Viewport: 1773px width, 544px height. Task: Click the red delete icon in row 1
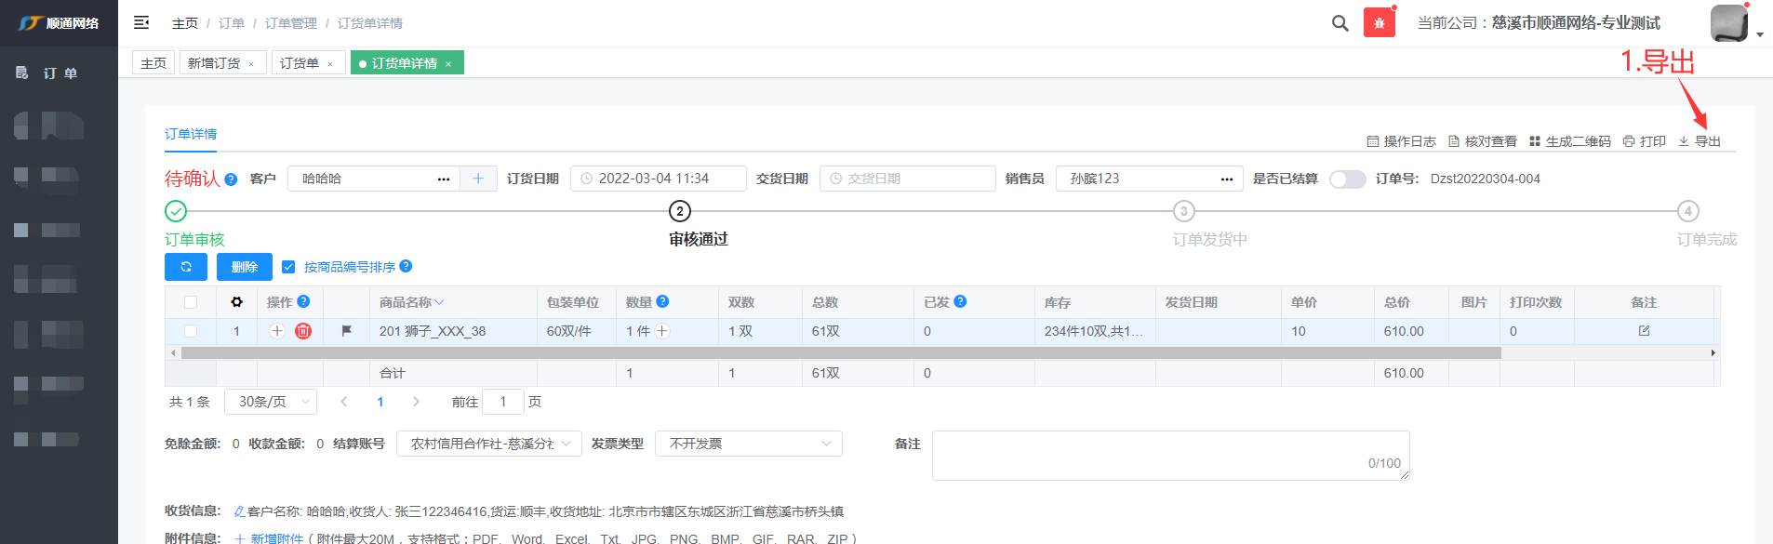pos(303,331)
